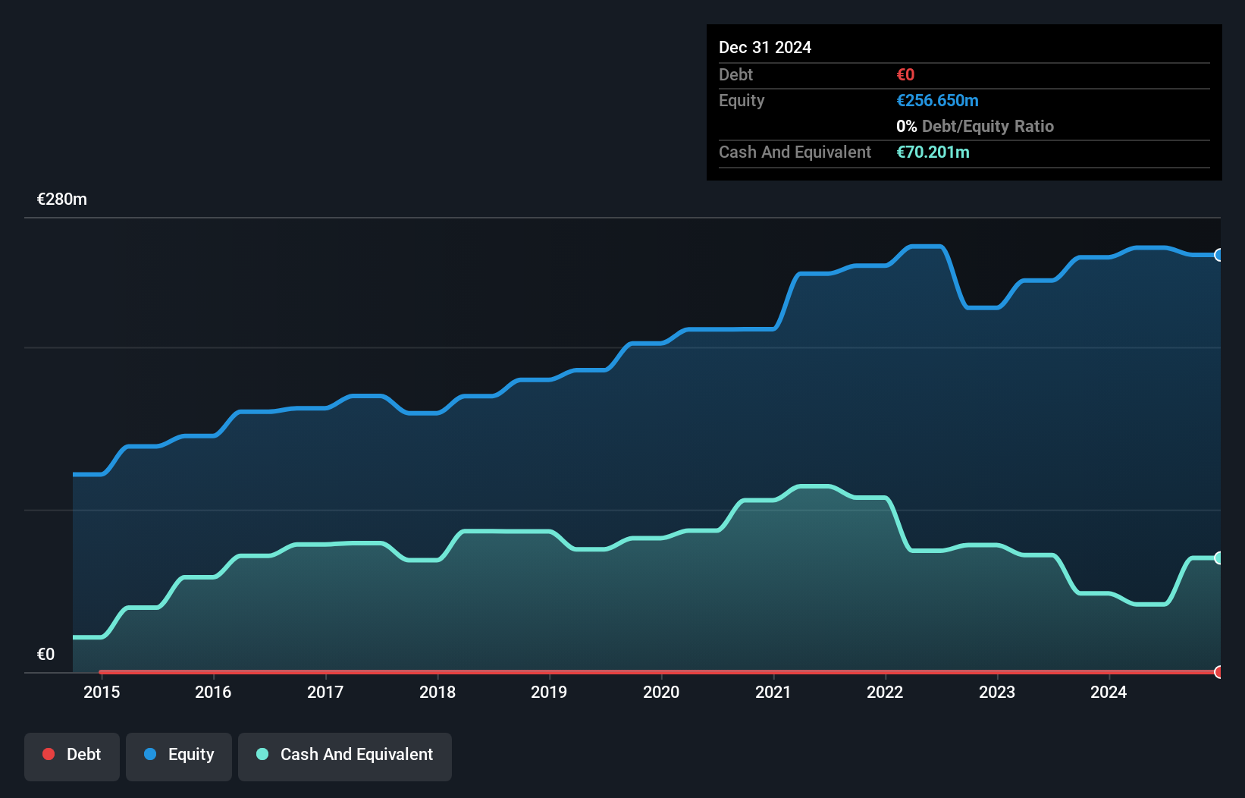Click the 2021 x-axis label
1245x798 pixels.
[x=773, y=692]
